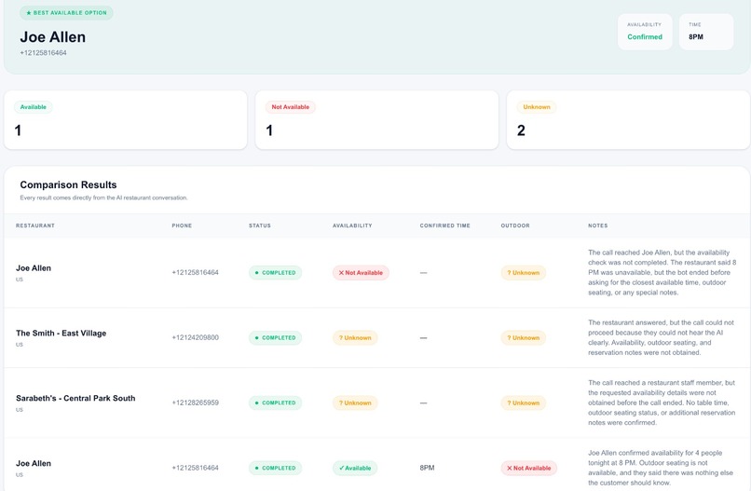Screen dimensions: 751x491
Task: Select The Smith - East Village name
Action: (x=61, y=333)
